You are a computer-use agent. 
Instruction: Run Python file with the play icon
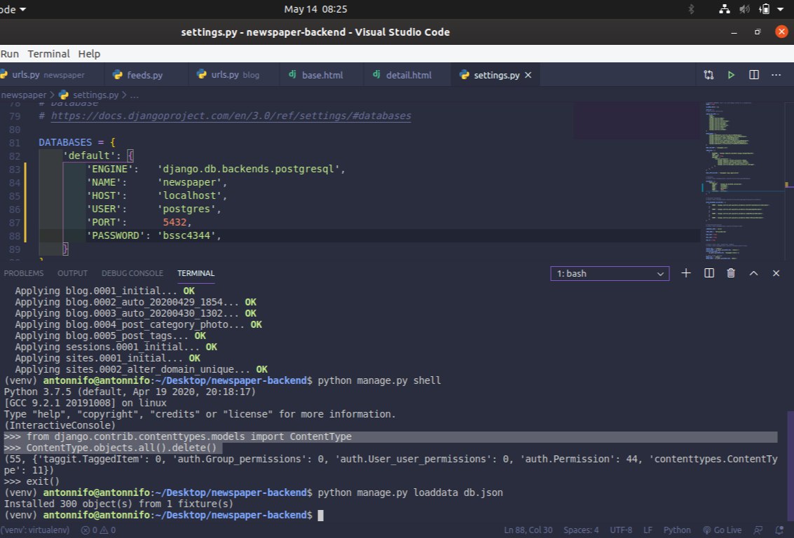(731, 75)
